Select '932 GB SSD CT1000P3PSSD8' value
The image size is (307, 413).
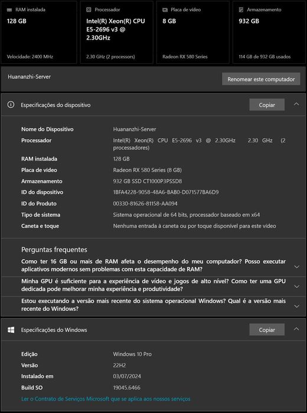(148, 181)
